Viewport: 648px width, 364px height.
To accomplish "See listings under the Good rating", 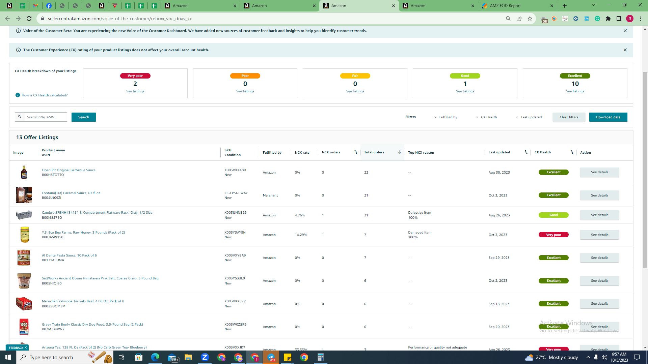I will [465, 91].
